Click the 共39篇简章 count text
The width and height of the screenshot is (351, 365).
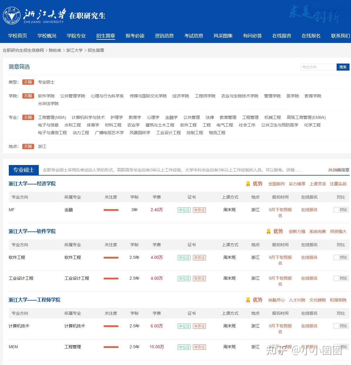pyautogui.click(x=339, y=170)
